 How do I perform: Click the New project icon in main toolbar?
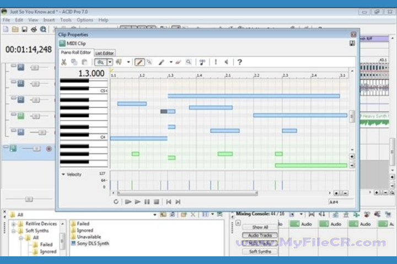point(6,29)
